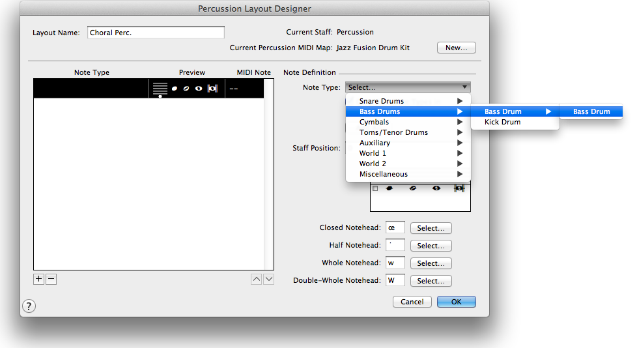Open the Note Type Select dropdown
637x348 pixels.
(408, 87)
